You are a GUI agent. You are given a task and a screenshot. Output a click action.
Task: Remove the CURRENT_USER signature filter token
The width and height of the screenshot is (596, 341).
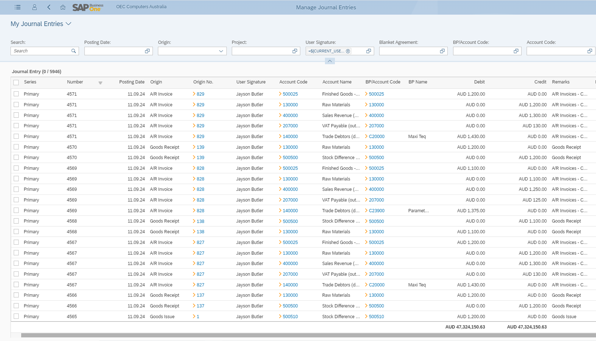(x=348, y=51)
